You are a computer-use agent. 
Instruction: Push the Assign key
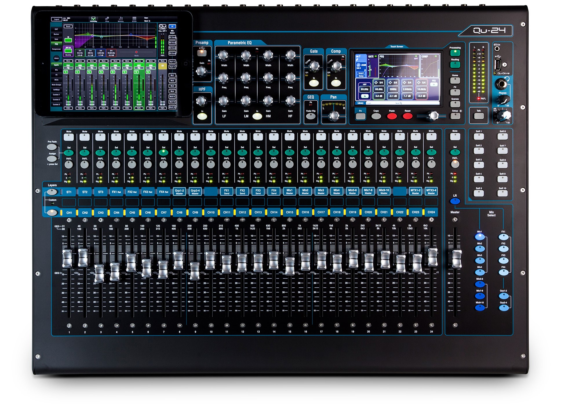tap(52, 159)
